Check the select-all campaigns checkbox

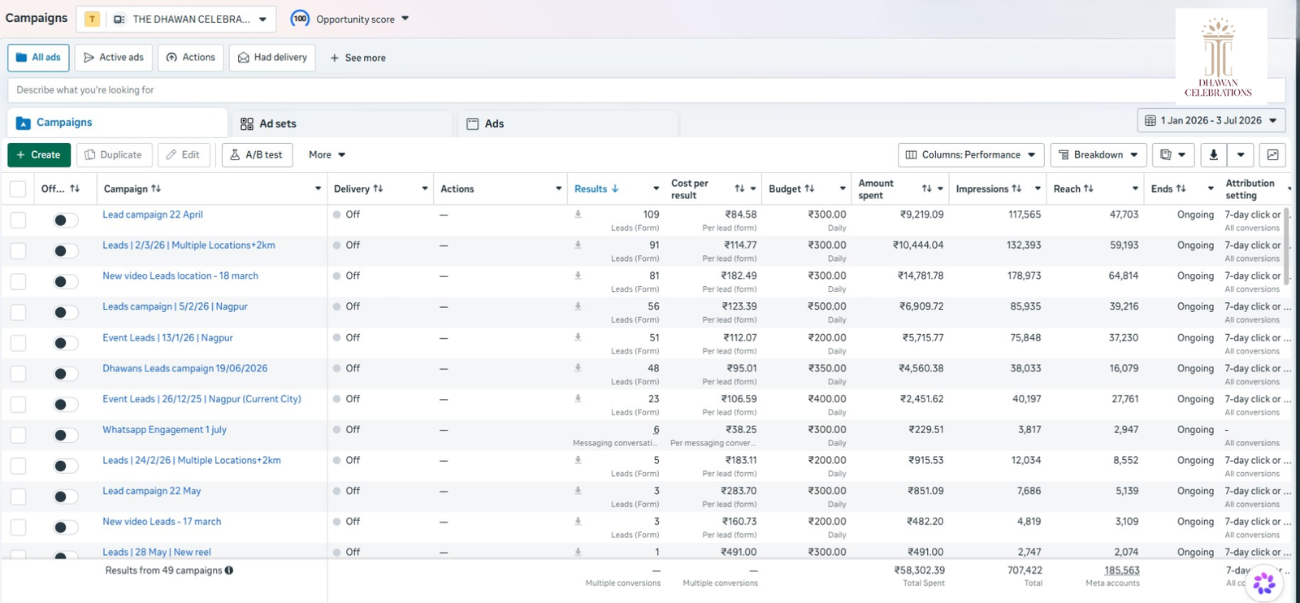point(18,189)
